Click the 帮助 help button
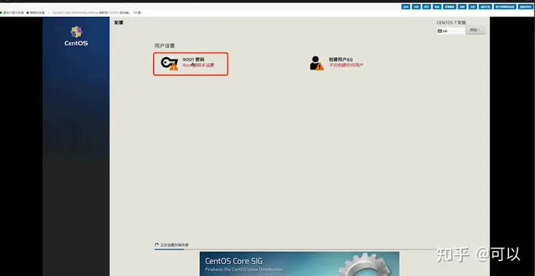Image resolution: width=535 pixels, height=276 pixels. pyautogui.click(x=475, y=30)
